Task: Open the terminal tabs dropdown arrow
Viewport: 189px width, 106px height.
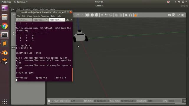Action: click(x=71, y=20)
